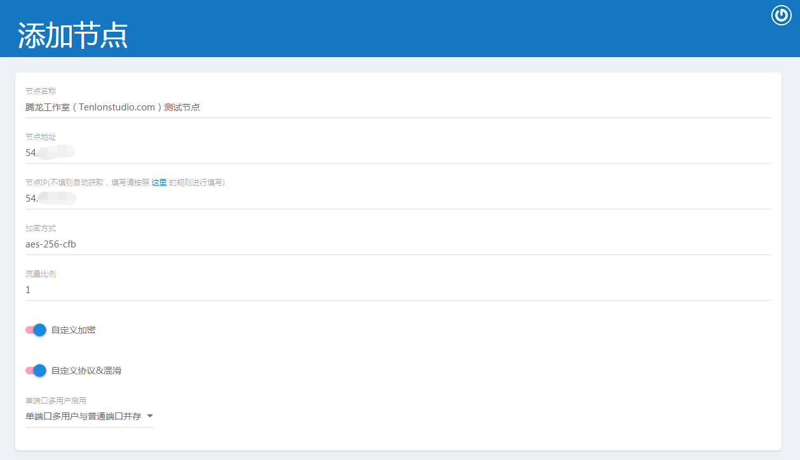Click the 自定义协议&混淆 label text
Screen dimensions: 800x460
tap(86, 371)
